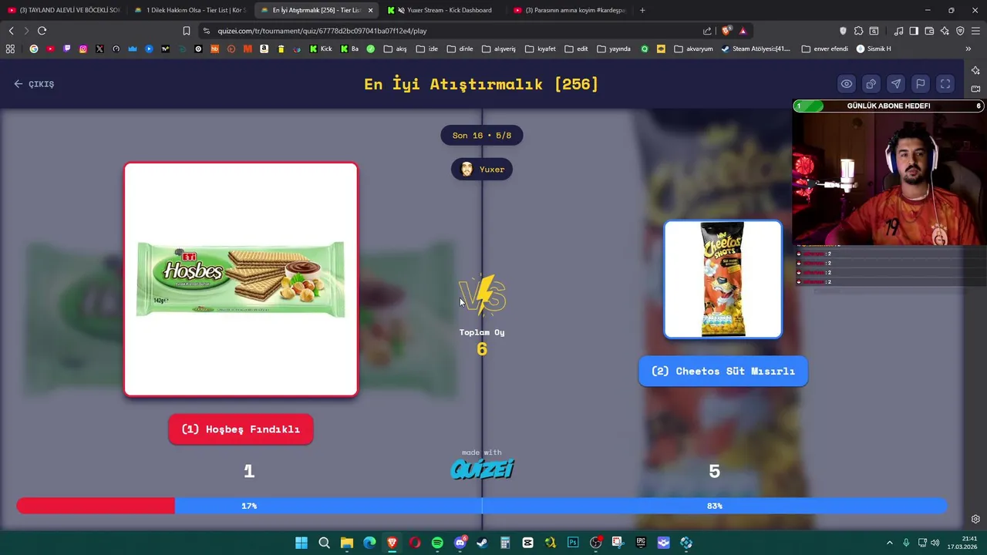The image size is (987, 555).
Task: Reload the page
Action: tap(42, 31)
